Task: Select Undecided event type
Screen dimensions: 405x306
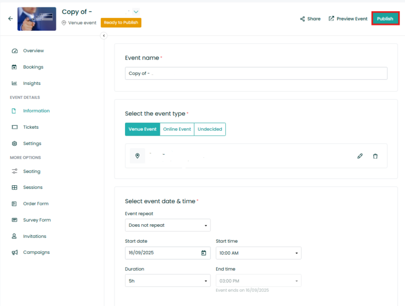Action: [x=210, y=129]
